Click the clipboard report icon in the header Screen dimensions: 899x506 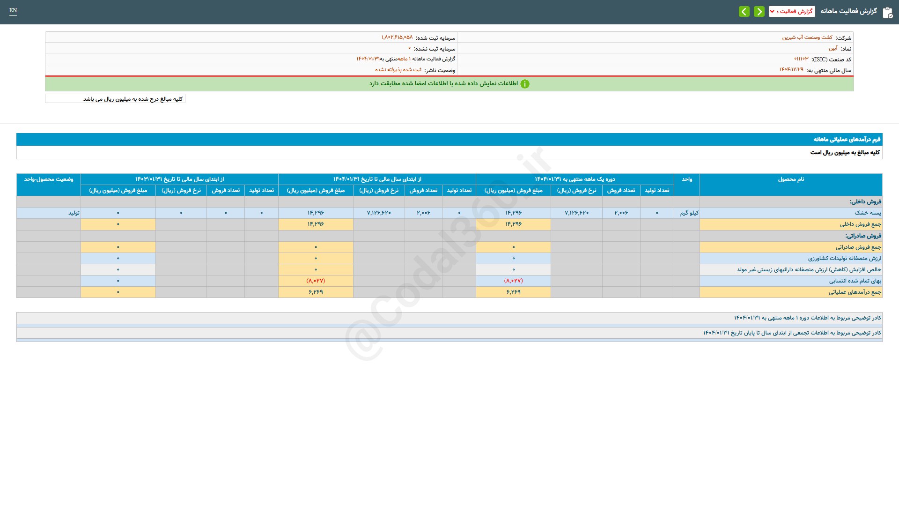click(887, 12)
